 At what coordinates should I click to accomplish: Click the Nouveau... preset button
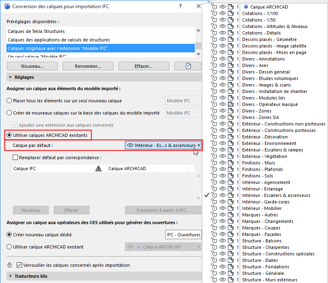point(32,66)
